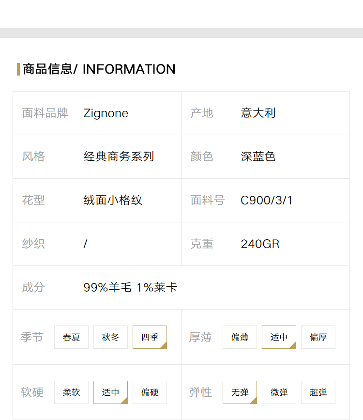Viewport: 363px width, 420px height.
Task: Click the 240GR weight value
Action: [x=260, y=244]
